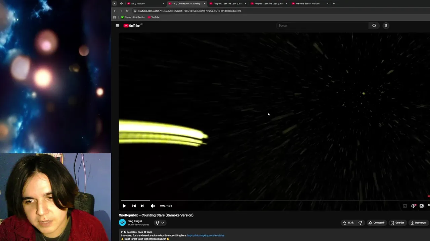Skip to previous video in playlist
The height and width of the screenshot is (241, 430).
(x=134, y=206)
